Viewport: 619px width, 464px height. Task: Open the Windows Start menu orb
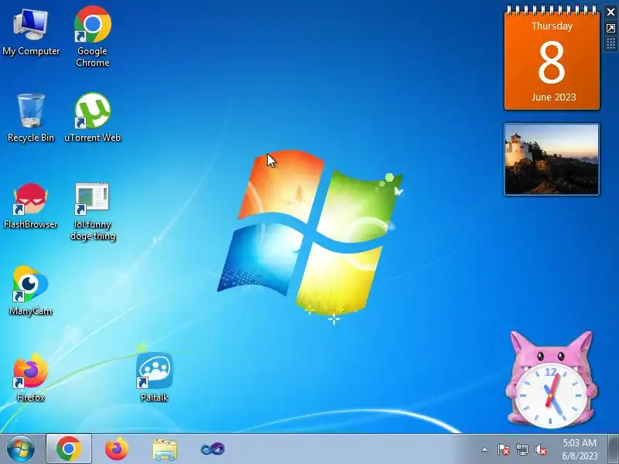click(21, 449)
